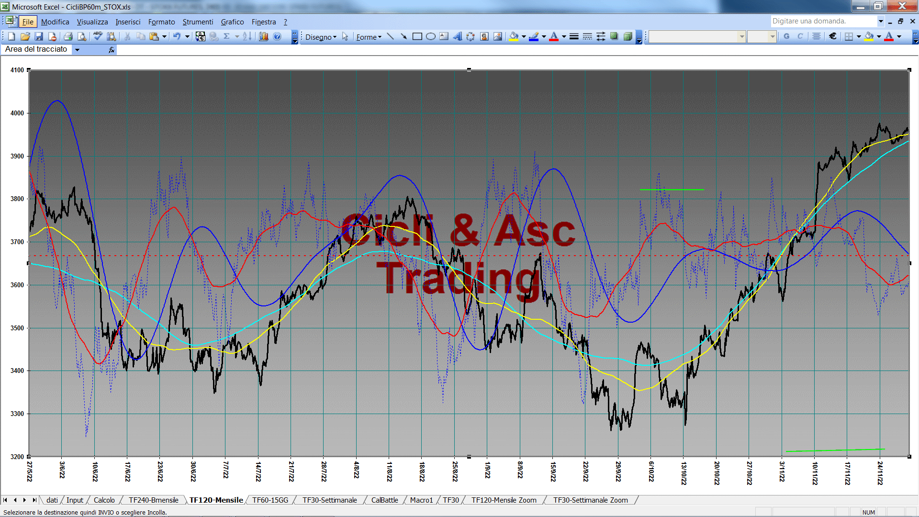The height and width of the screenshot is (517, 919).
Task: Open the Chart Wizard icon
Action: coord(263,36)
